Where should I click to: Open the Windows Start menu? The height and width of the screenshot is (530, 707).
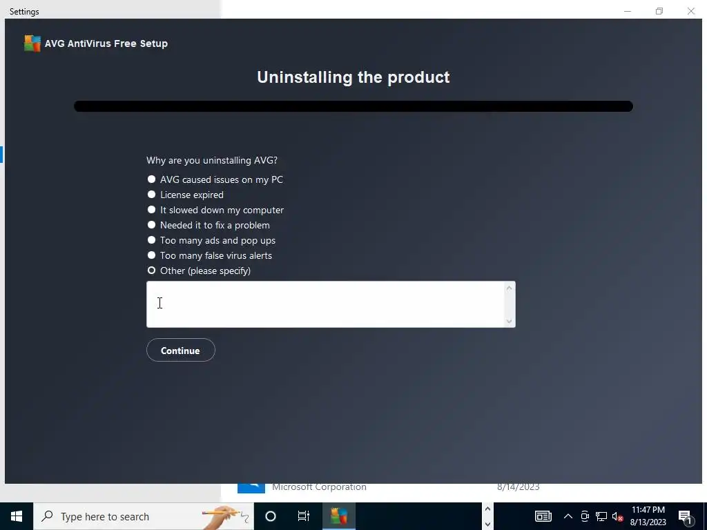tap(17, 516)
